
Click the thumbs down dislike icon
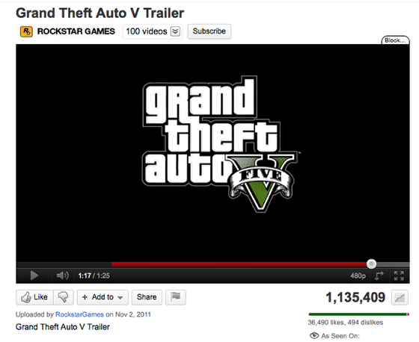64,297
